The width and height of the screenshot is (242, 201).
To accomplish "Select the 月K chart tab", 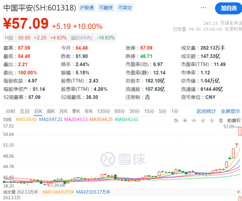I will coord(63,111).
